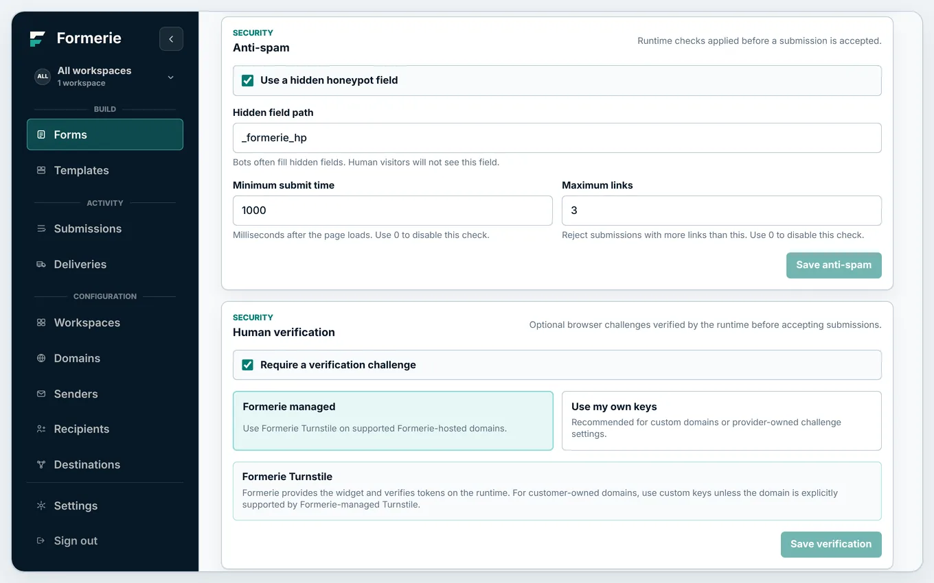Viewport: 934px width, 583px height.
Task: Click the Domains globe icon
Action: pos(41,358)
